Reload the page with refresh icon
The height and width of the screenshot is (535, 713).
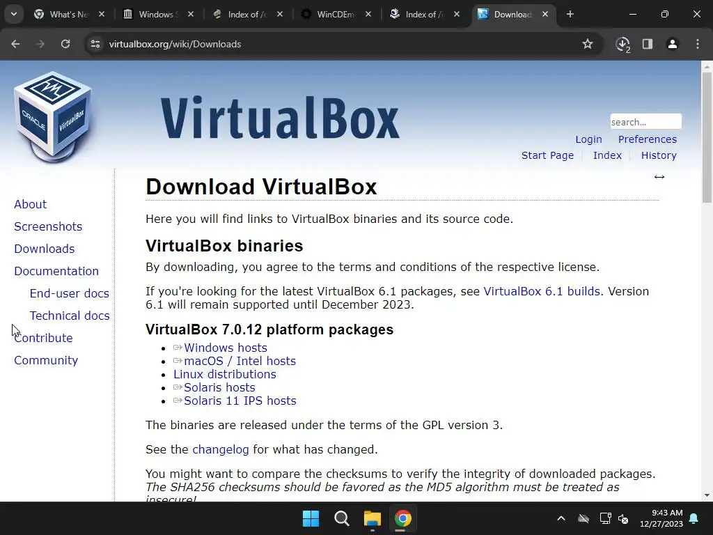click(x=65, y=44)
